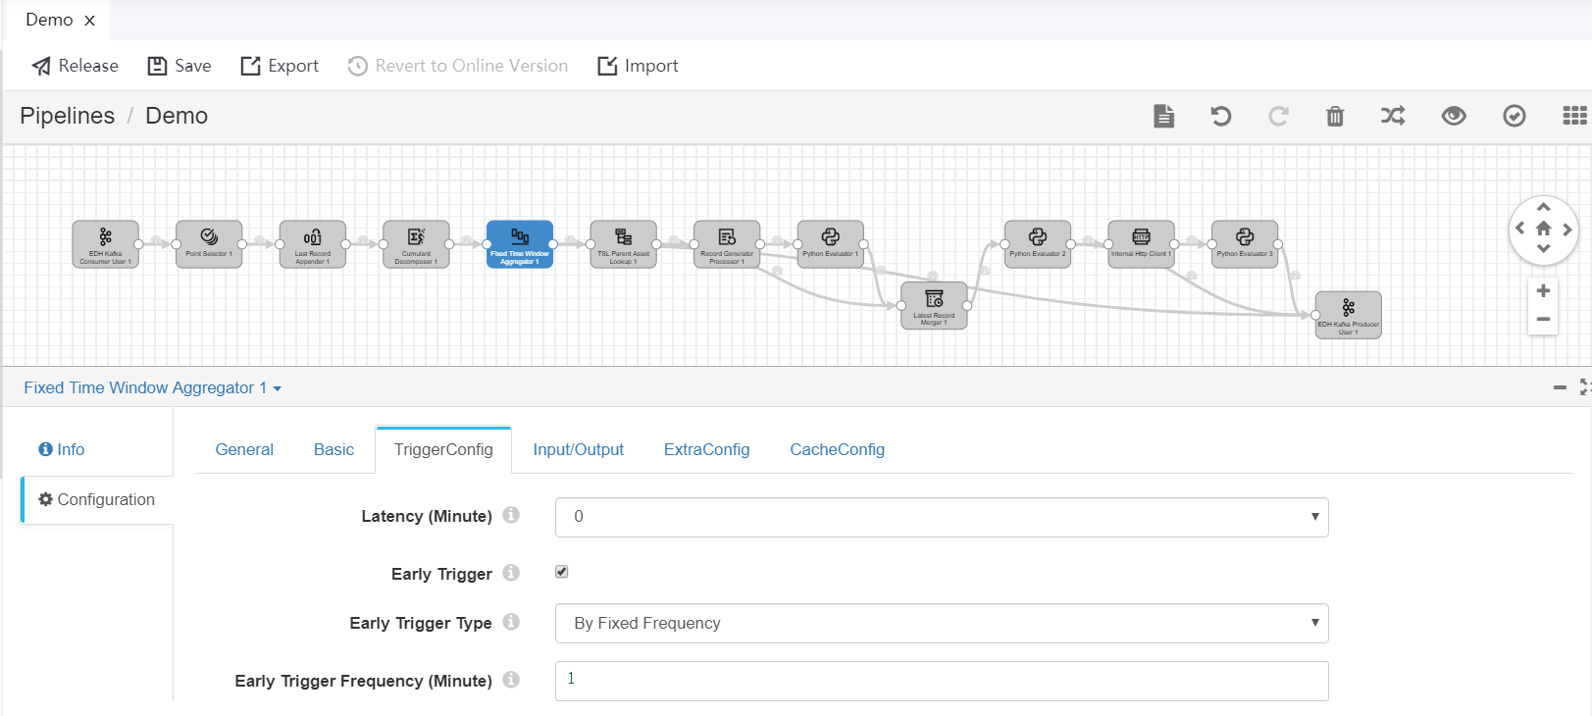Screen dimensions: 1592x716
Task: Close the Demo tab
Action: pos(89,21)
